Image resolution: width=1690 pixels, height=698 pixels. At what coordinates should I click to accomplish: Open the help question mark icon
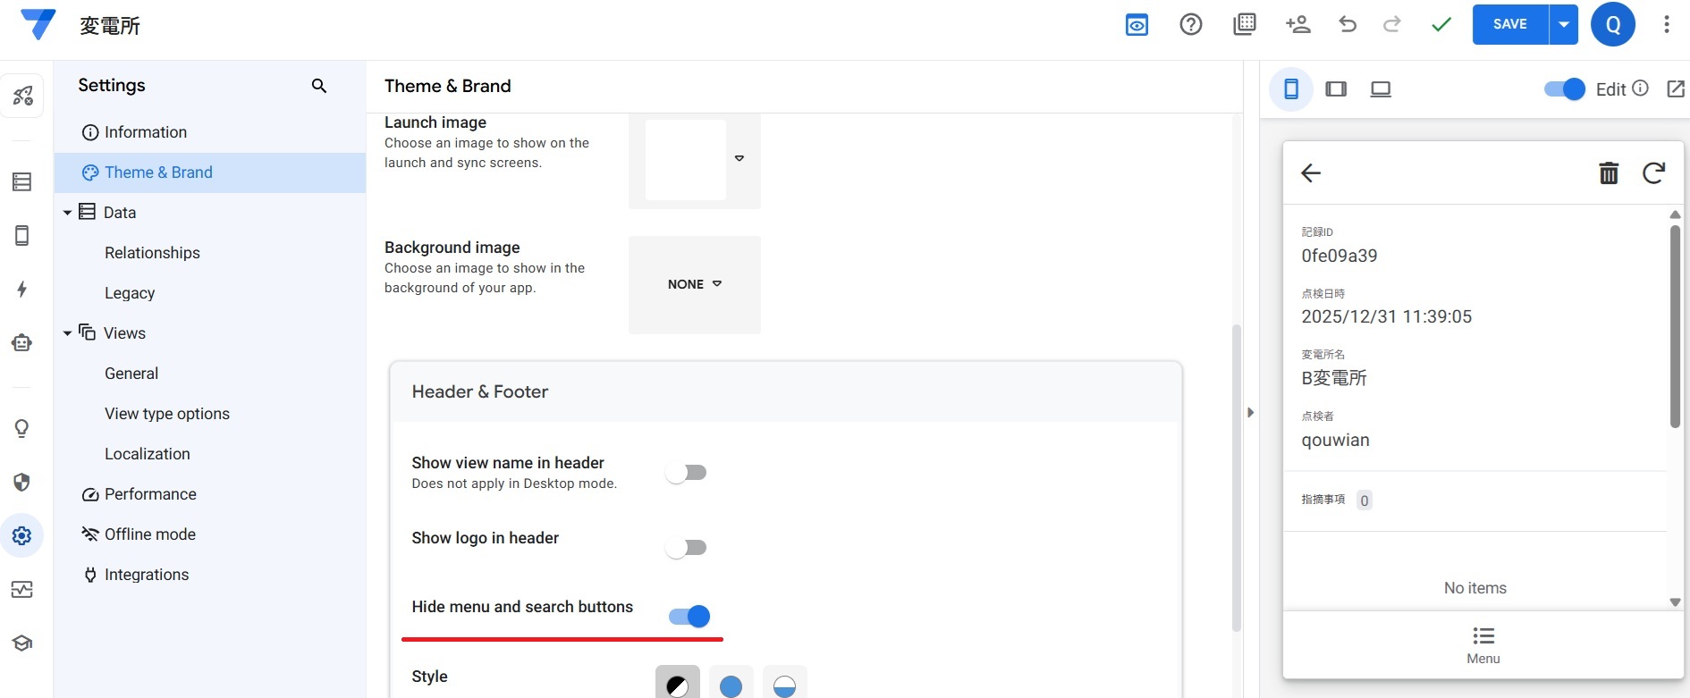(1190, 25)
